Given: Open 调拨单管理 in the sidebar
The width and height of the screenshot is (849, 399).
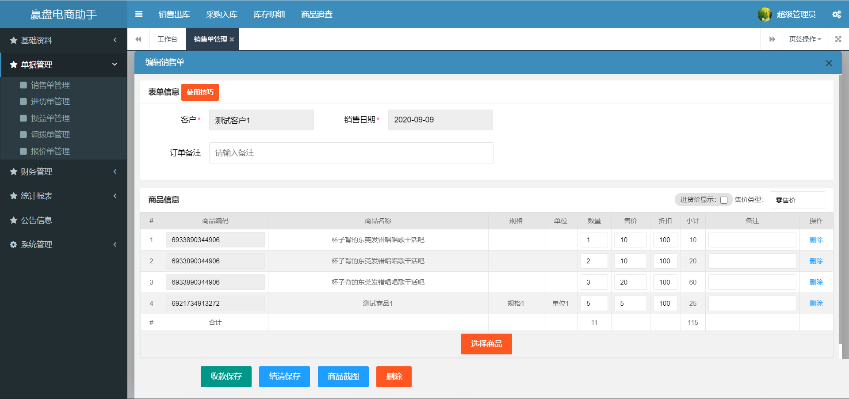Looking at the screenshot, I should click(50, 135).
